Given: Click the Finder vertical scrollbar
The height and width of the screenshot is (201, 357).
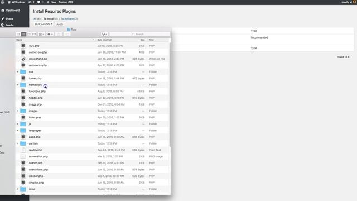Looking at the screenshot, I should point(170,94).
